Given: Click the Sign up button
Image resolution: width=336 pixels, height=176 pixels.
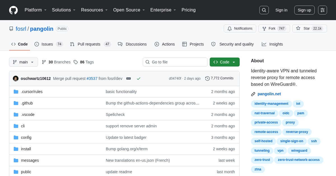Looking at the screenshot, I should 304,10.
